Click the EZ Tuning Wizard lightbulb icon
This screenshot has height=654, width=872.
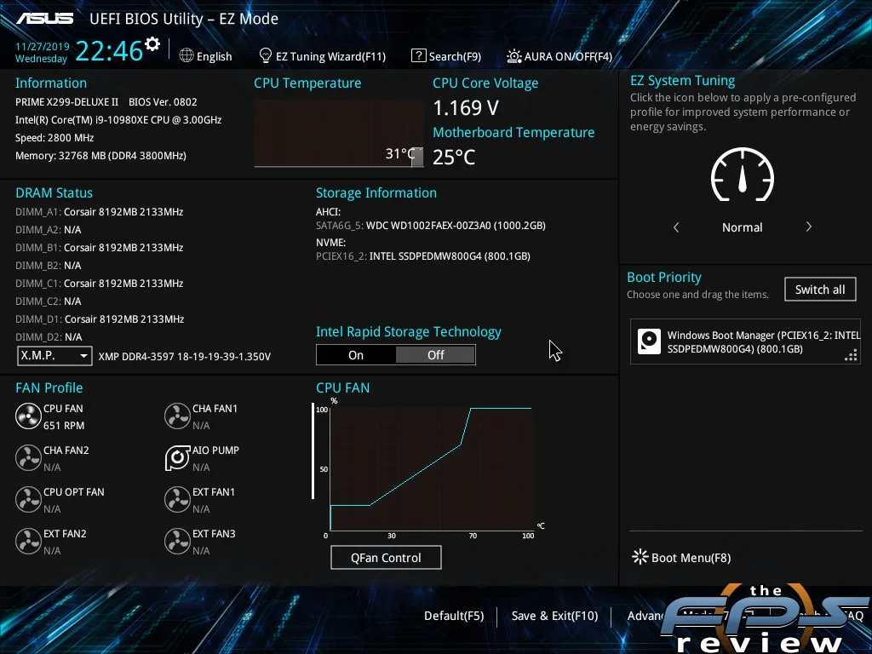266,55
